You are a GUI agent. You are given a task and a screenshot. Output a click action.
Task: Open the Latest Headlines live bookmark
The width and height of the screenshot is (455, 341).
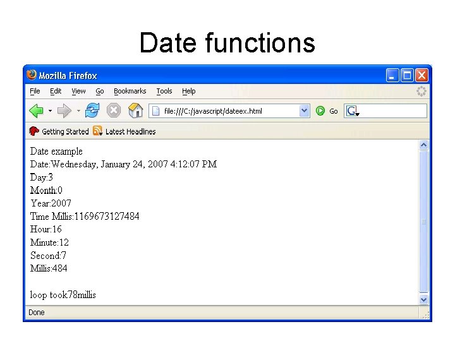pyautogui.click(x=124, y=131)
